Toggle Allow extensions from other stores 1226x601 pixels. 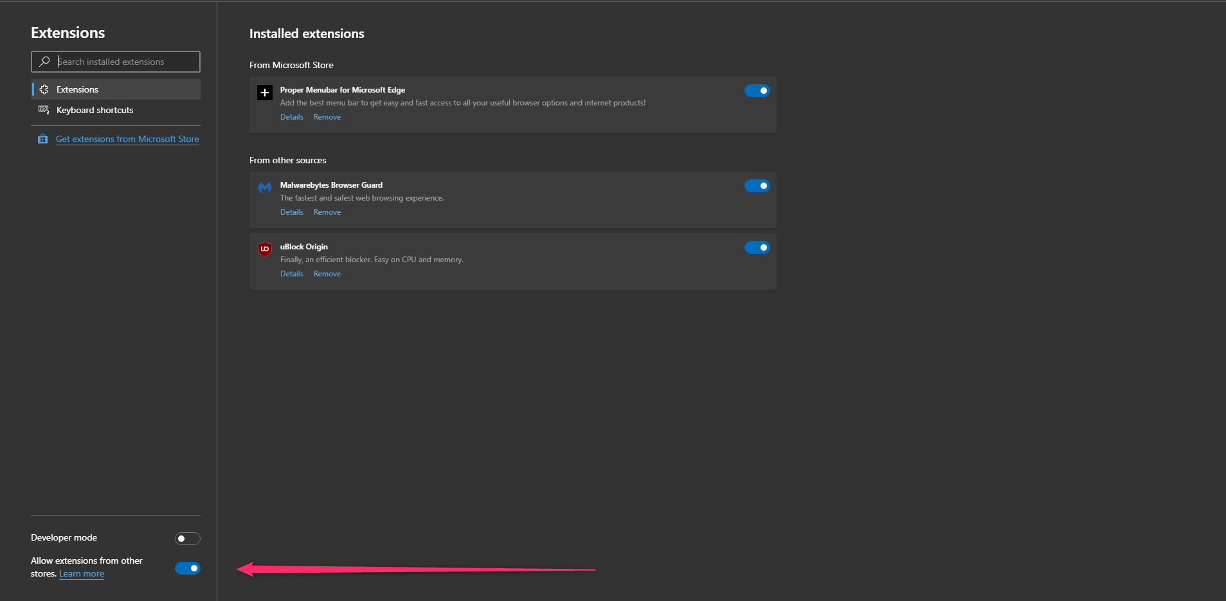point(188,568)
